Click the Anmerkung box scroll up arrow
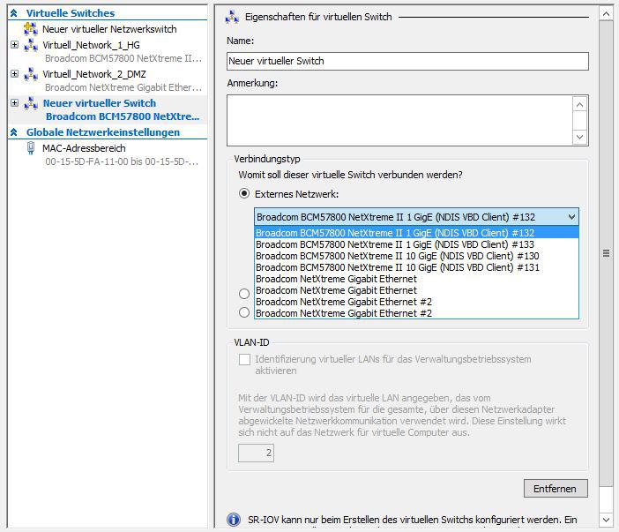The image size is (619, 532). coord(579,104)
